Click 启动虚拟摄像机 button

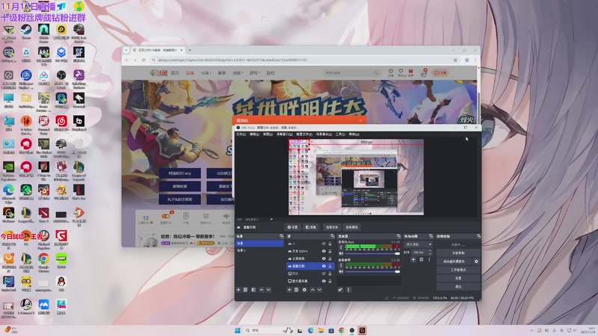click(454, 262)
